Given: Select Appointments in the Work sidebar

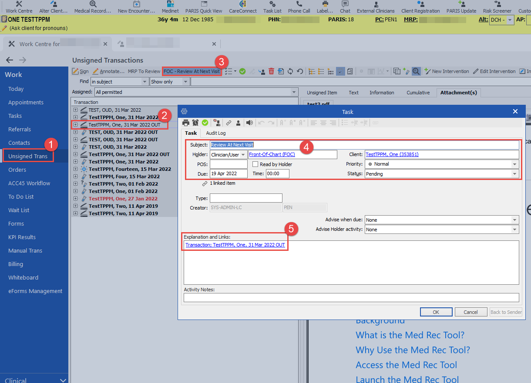Looking at the screenshot, I should pos(26,103).
